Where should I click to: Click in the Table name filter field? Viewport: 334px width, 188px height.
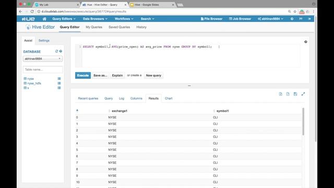43,69
